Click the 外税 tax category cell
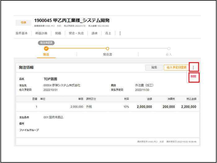The image size is (217, 163). (x=89, y=107)
